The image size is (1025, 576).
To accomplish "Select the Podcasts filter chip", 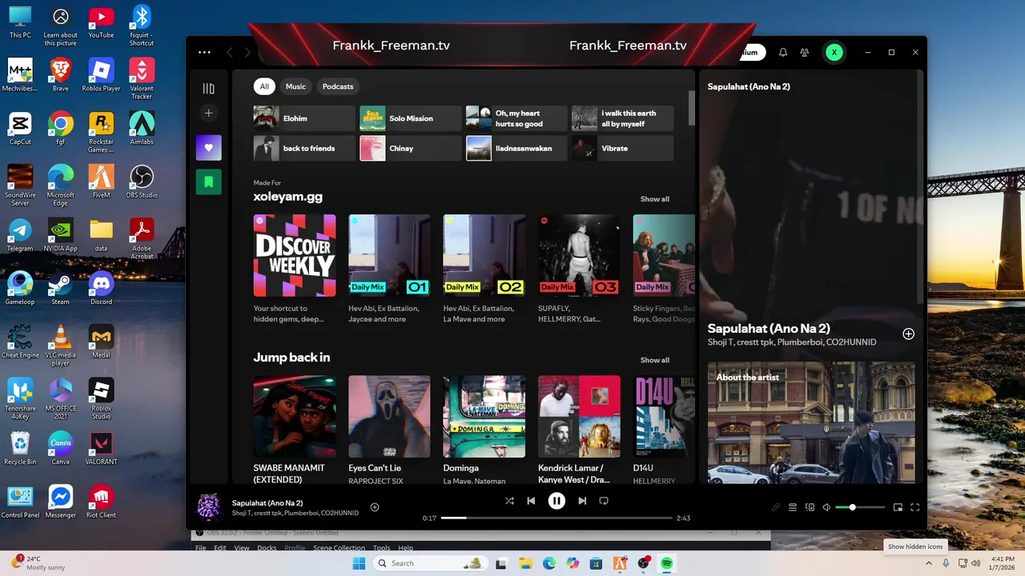I will point(338,86).
